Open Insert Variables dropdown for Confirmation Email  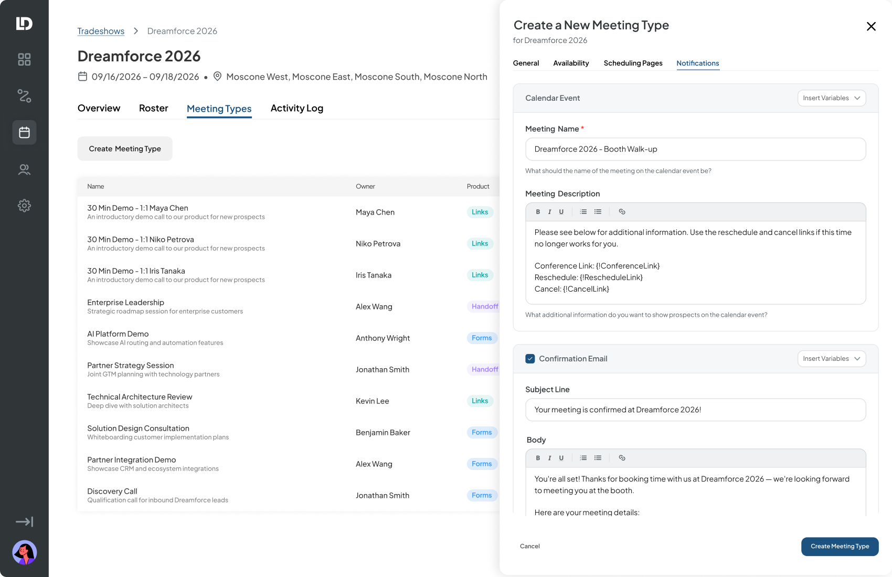pyautogui.click(x=832, y=359)
